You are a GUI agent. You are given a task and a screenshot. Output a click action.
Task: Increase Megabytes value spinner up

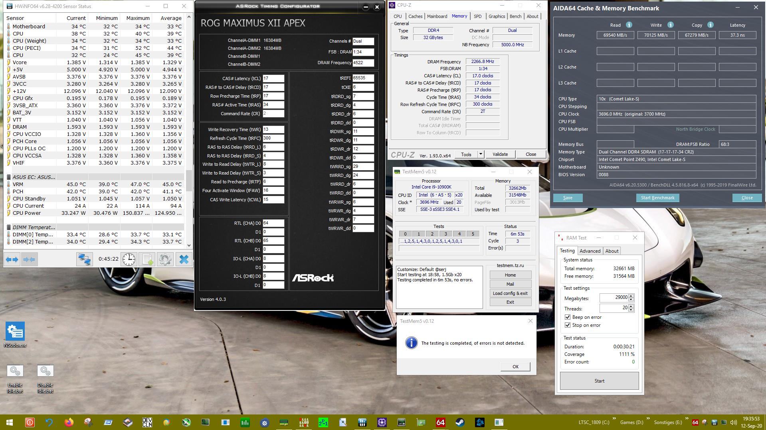(x=631, y=296)
